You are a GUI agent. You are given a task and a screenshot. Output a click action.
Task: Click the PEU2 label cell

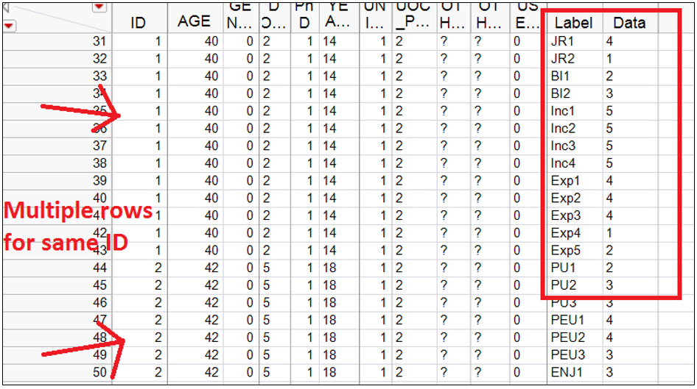[x=568, y=337]
